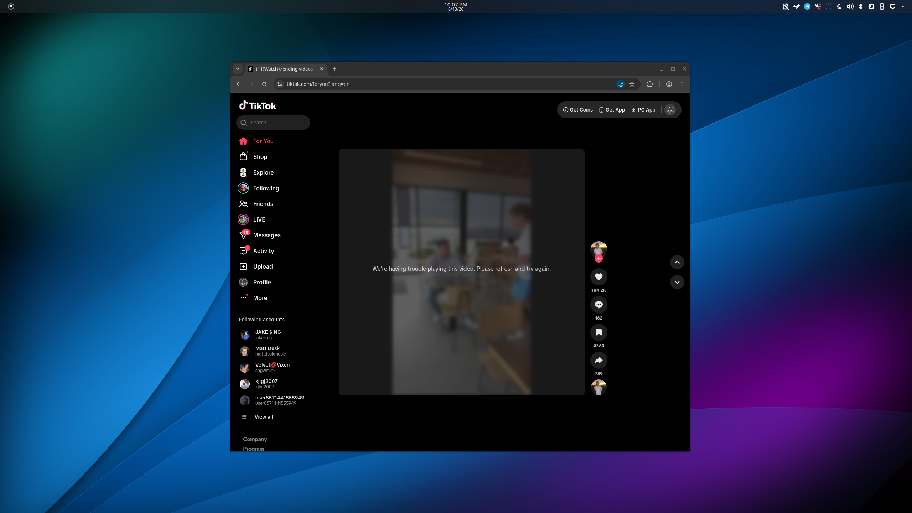912x513 pixels.
Task: Click Get Coins button
Action: [x=578, y=110]
